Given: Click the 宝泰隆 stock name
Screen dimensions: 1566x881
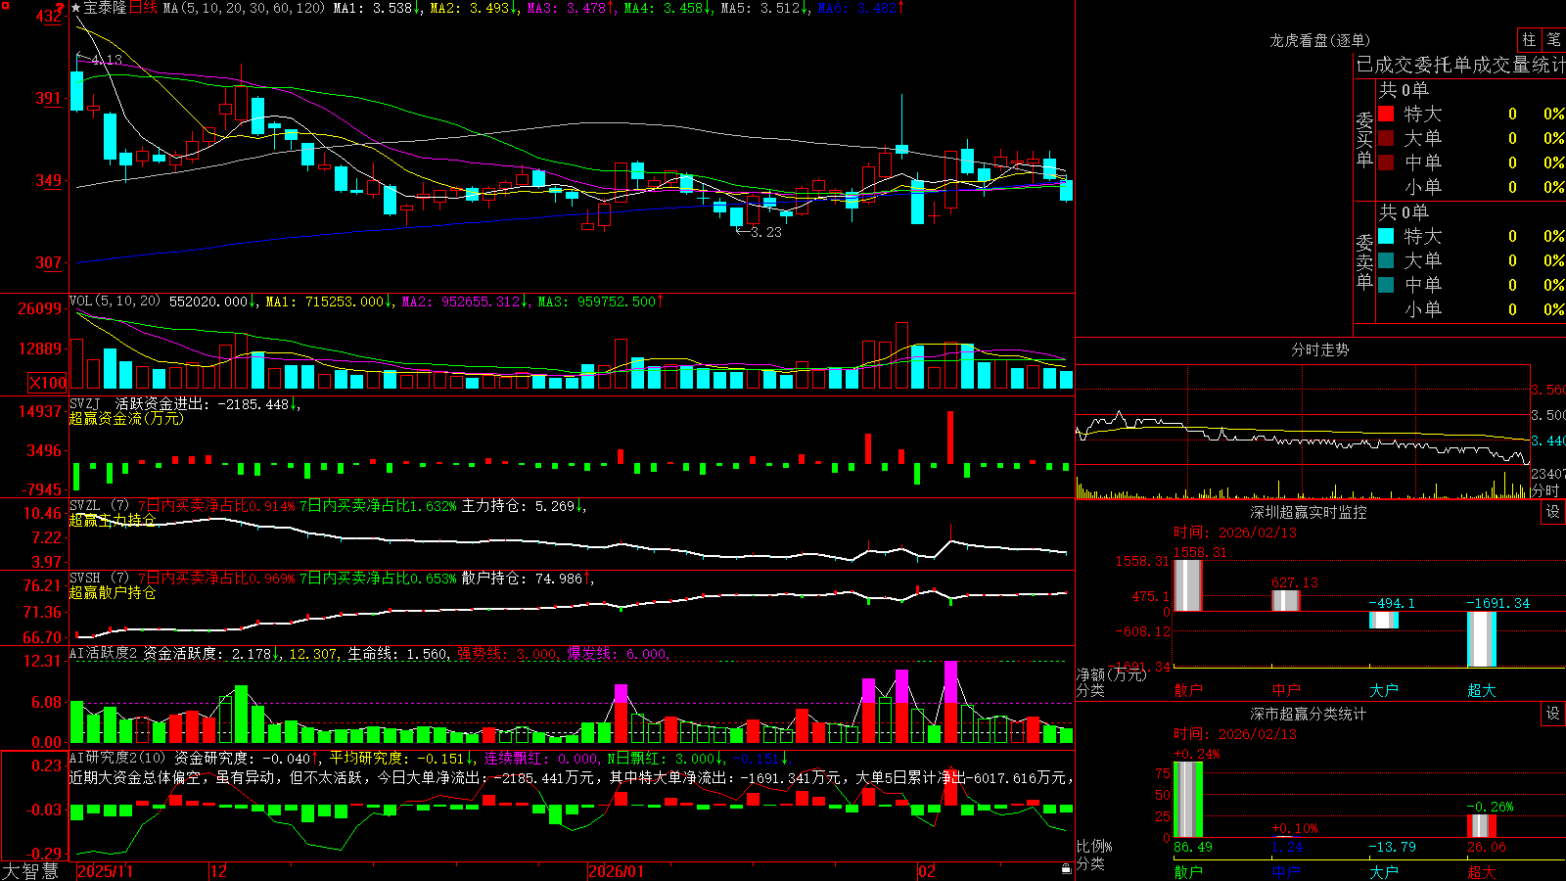Looking at the screenshot, I should point(105,8).
